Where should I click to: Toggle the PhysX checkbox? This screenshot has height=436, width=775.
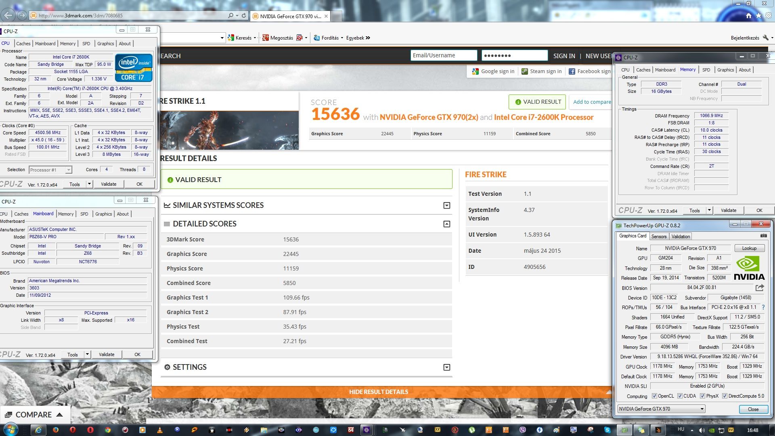pyautogui.click(x=702, y=396)
